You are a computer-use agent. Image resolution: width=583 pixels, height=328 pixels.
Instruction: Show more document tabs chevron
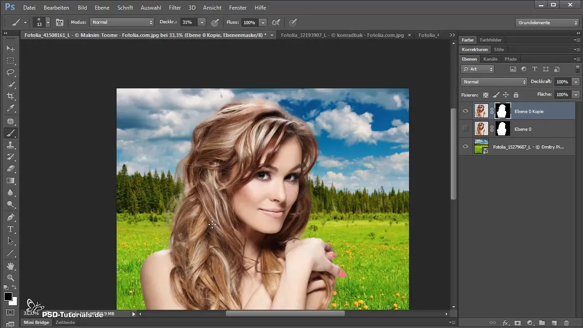(x=452, y=35)
